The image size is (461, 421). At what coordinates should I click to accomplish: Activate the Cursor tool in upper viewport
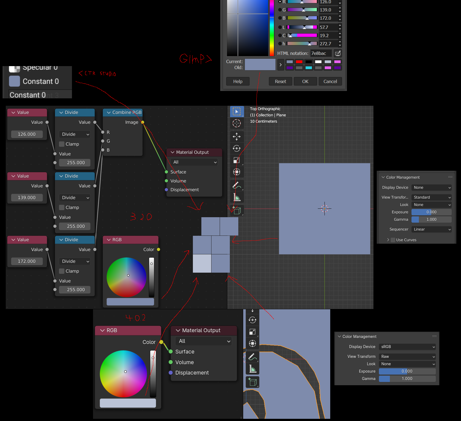tap(237, 123)
